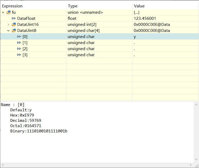Click the DataFloat variable icon
The width and height of the screenshot is (199, 168).
tap(14, 18)
